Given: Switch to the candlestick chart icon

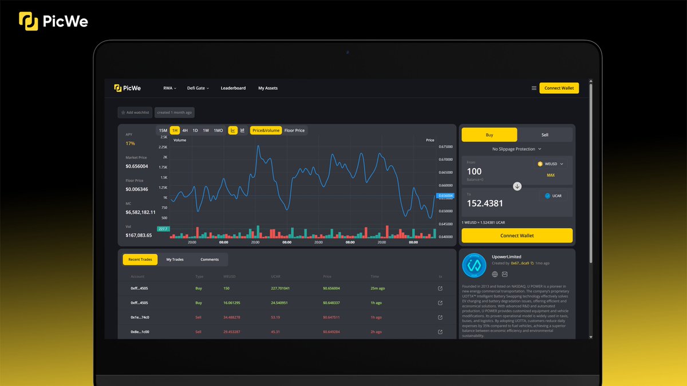Looking at the screenshot, I should coord(242,130).
